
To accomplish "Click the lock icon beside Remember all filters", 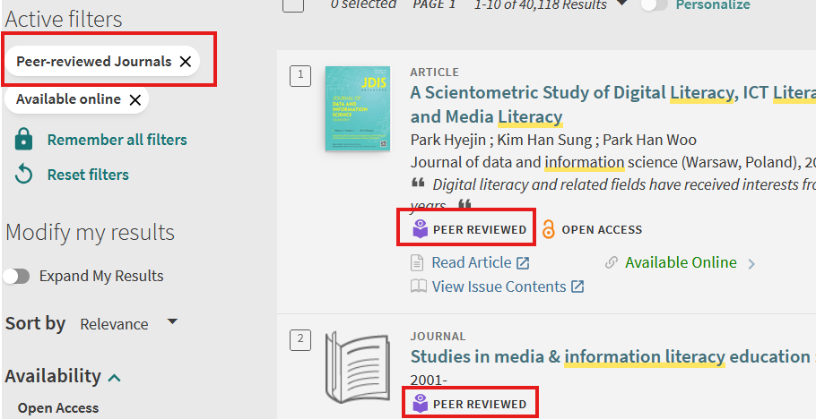I will (24, 140).
